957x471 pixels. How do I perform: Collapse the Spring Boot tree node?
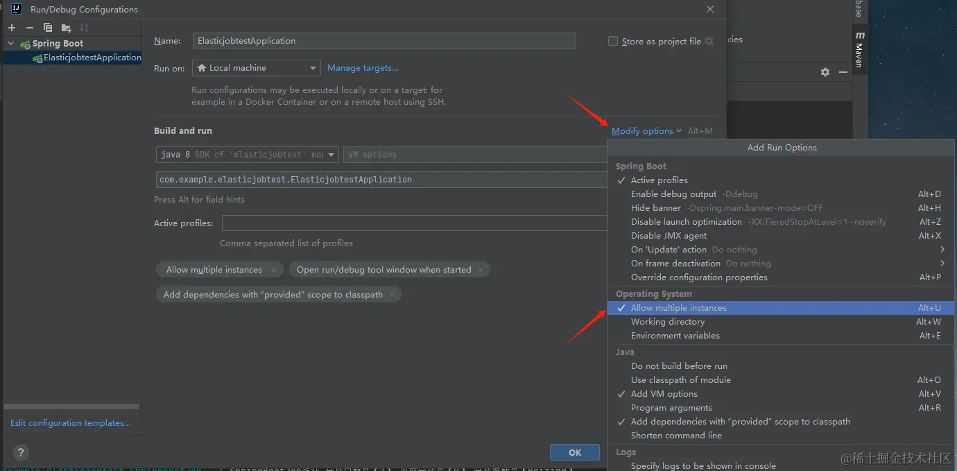(11, 44)
